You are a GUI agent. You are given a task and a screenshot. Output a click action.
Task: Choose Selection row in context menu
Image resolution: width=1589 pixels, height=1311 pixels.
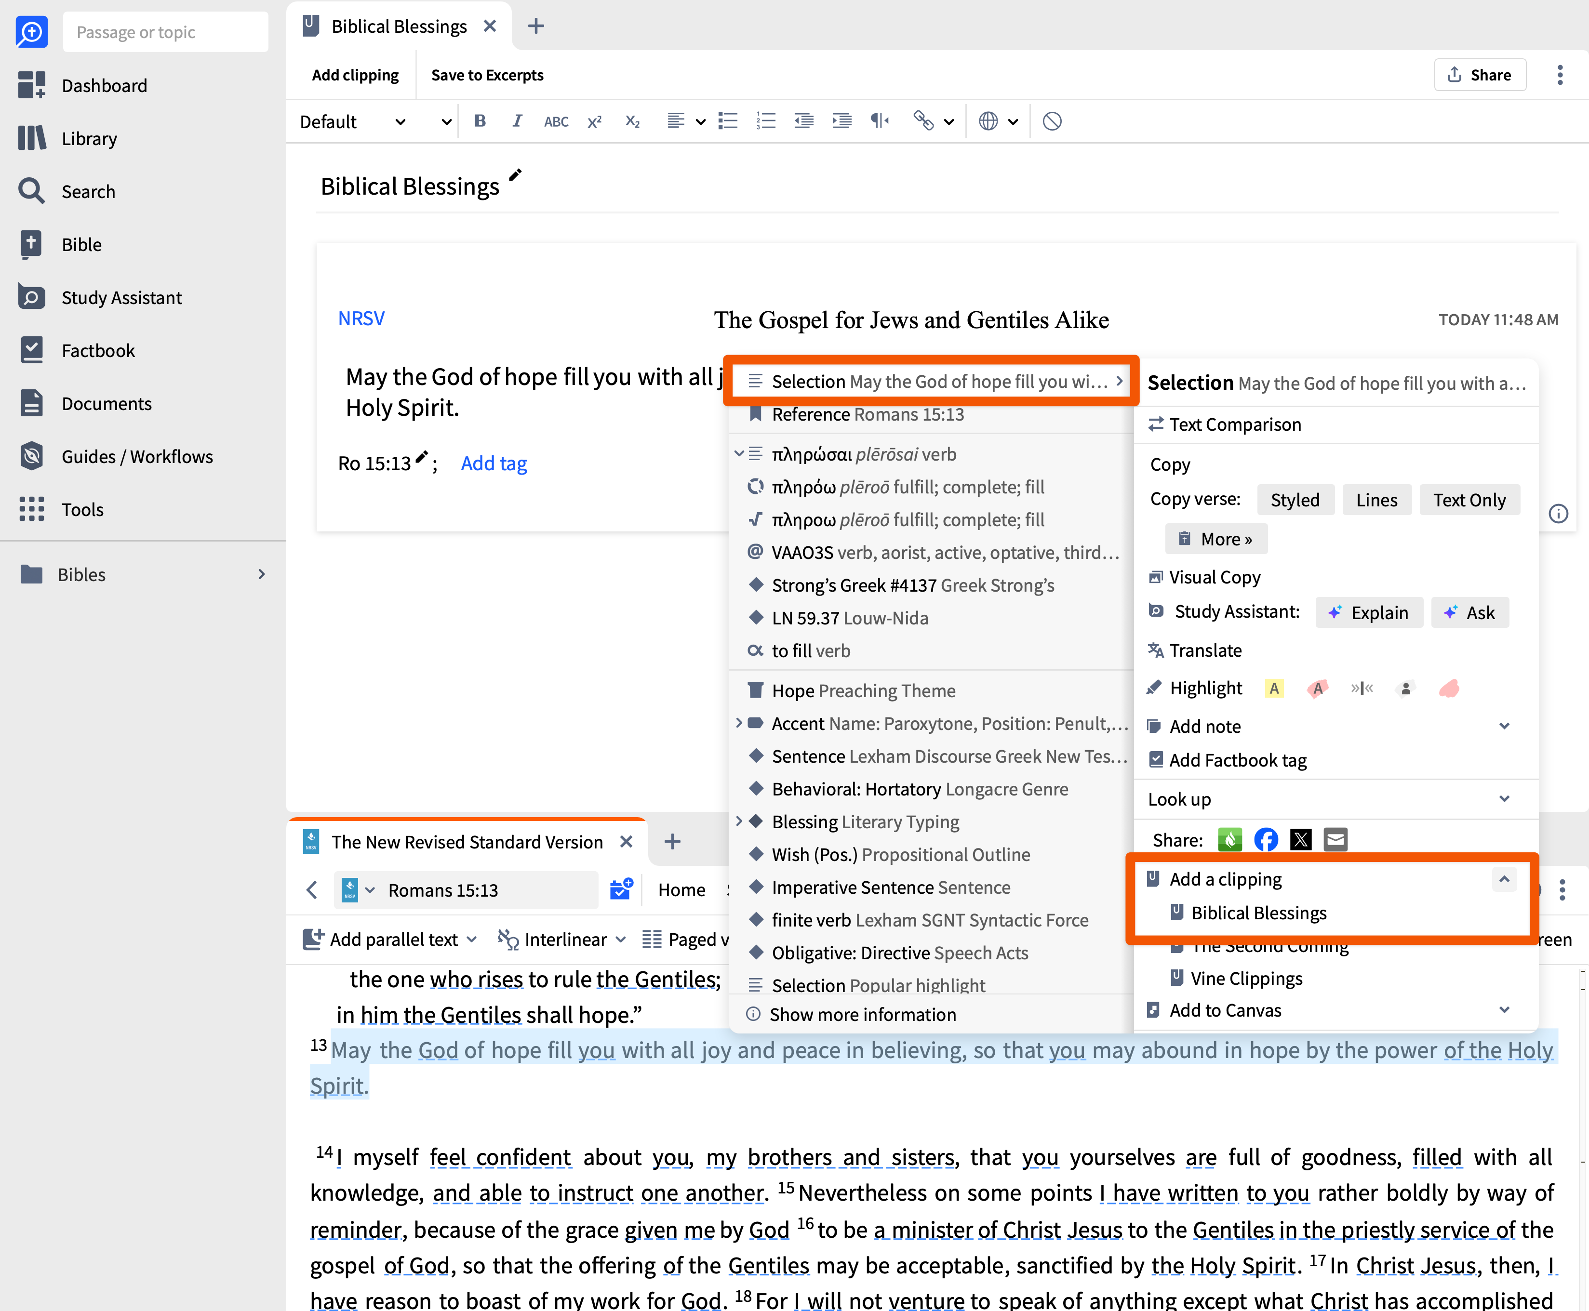tap(931, 382)
